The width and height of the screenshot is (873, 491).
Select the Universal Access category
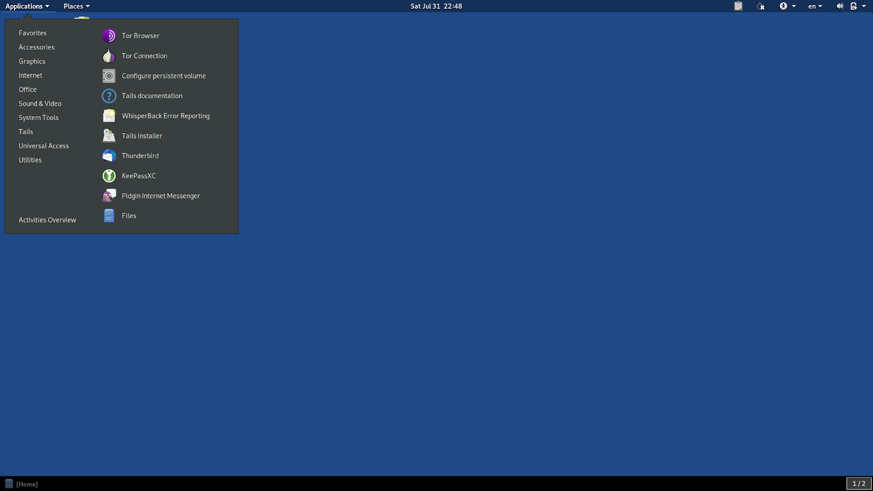44,146
